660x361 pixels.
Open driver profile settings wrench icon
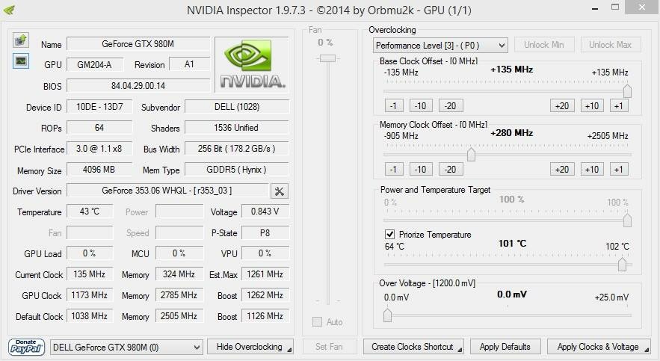pyautogui.click(x=279, y=191)
